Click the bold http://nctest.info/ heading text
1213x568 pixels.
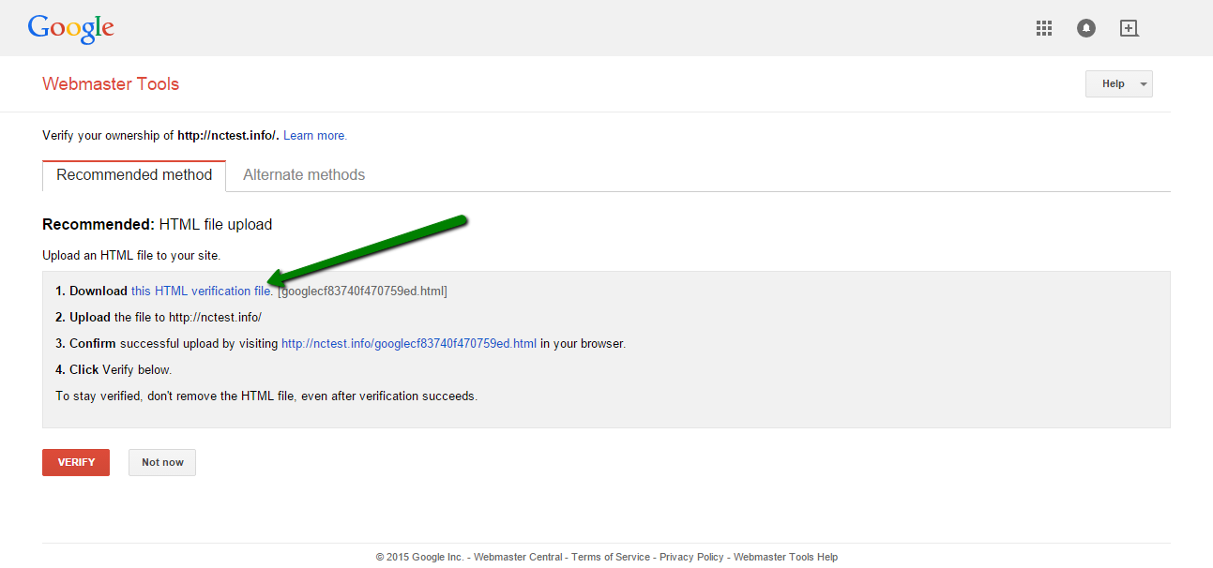228,136
